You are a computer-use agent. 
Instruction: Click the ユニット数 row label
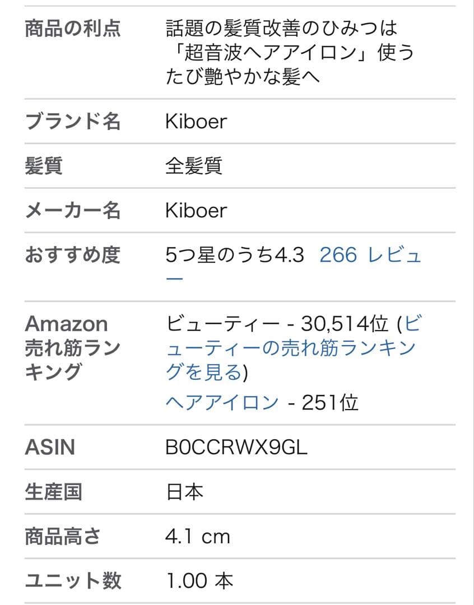coord(73,581)
